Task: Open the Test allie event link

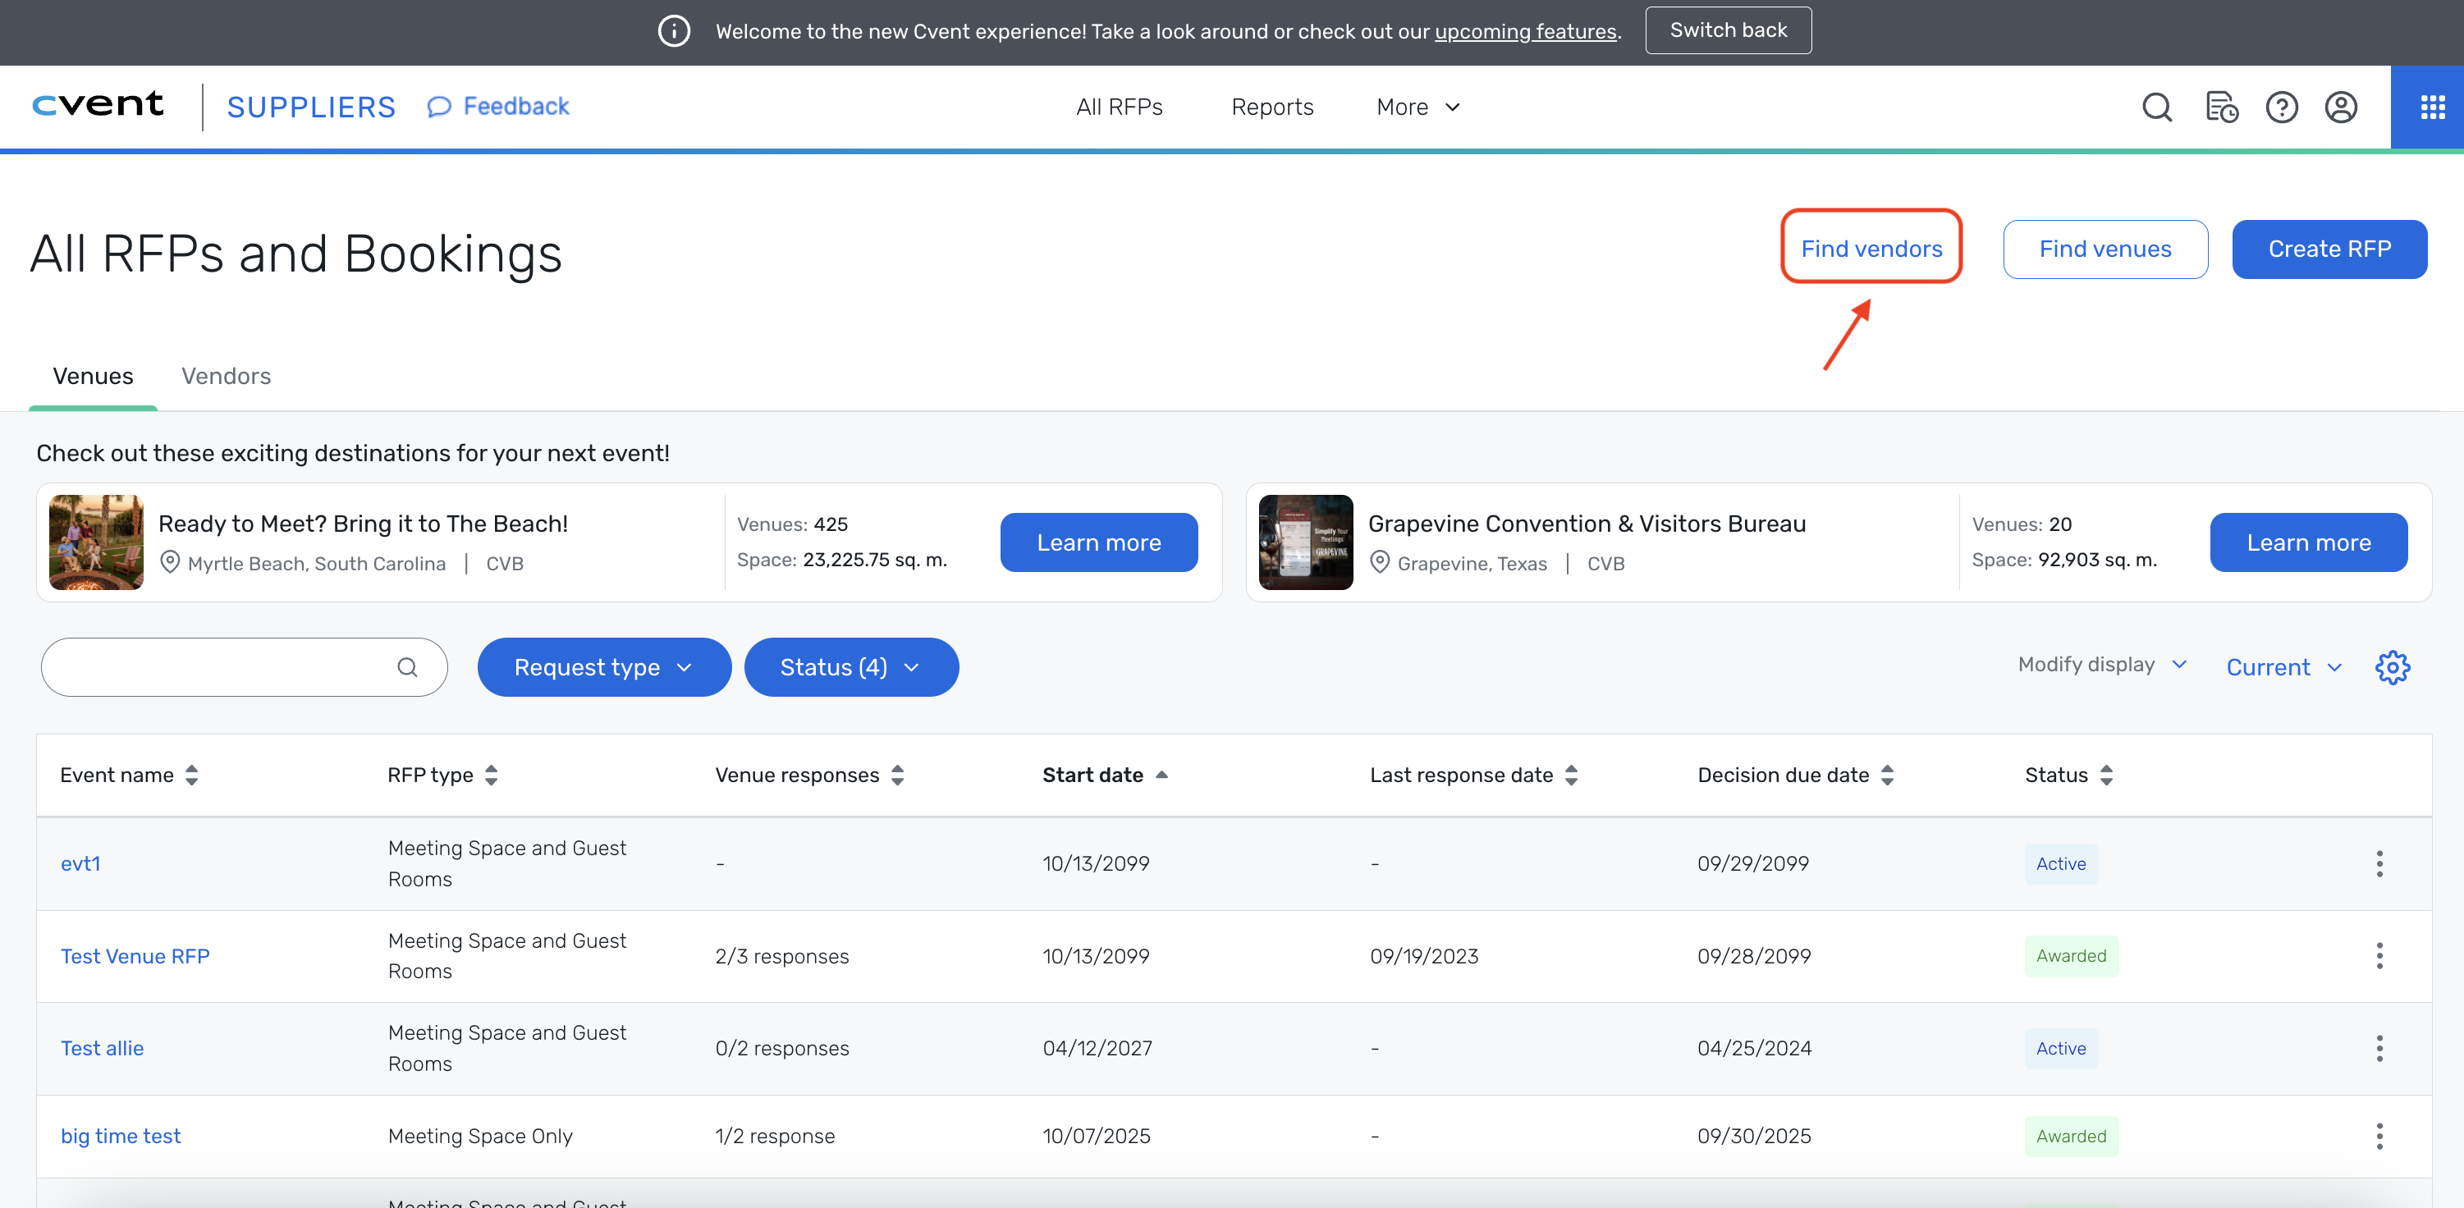Action: click(x=103, y=1048)
